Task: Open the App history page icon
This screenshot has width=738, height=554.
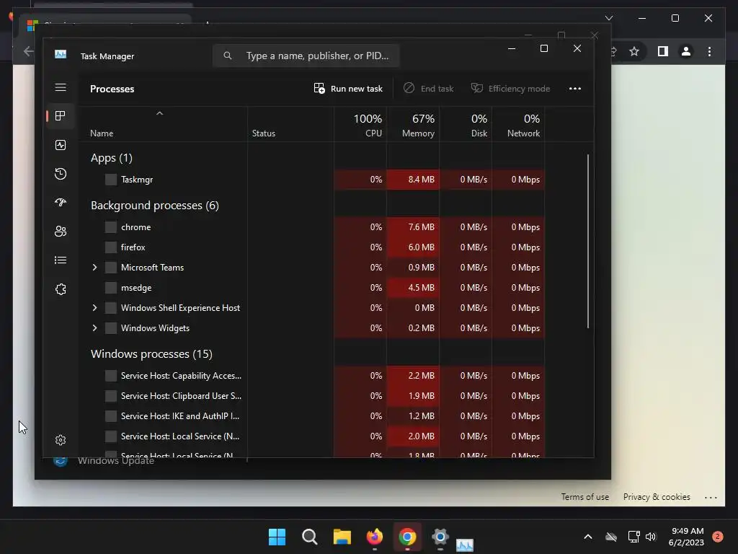Action: point(61,174)
